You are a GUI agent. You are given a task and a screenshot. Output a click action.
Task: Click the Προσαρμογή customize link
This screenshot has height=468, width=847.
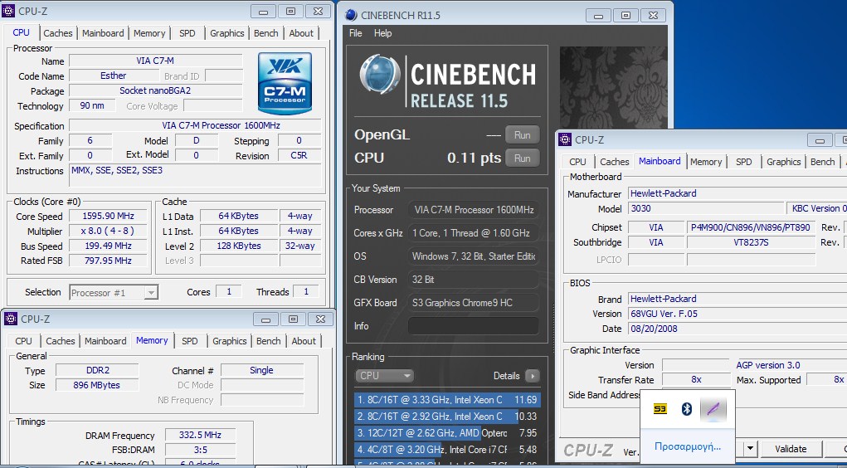point(687,446)
